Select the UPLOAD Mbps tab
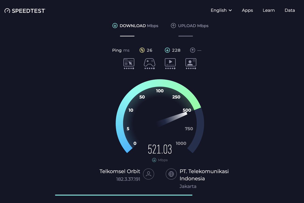This screenshot has width=304, height=203. coord(190,26)
